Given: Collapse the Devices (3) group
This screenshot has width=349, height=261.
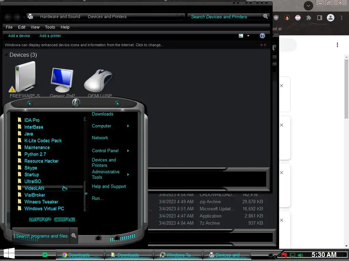Looking at the screenshot, I should coord(7,55).
